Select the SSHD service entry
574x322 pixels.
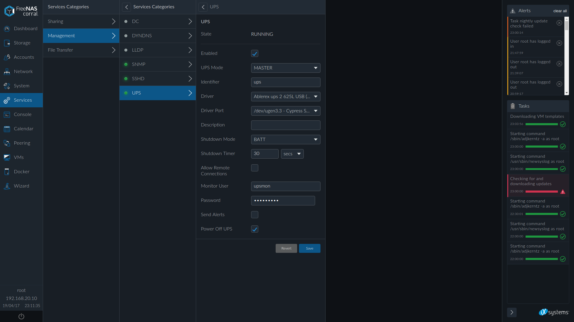coord(158,79)
